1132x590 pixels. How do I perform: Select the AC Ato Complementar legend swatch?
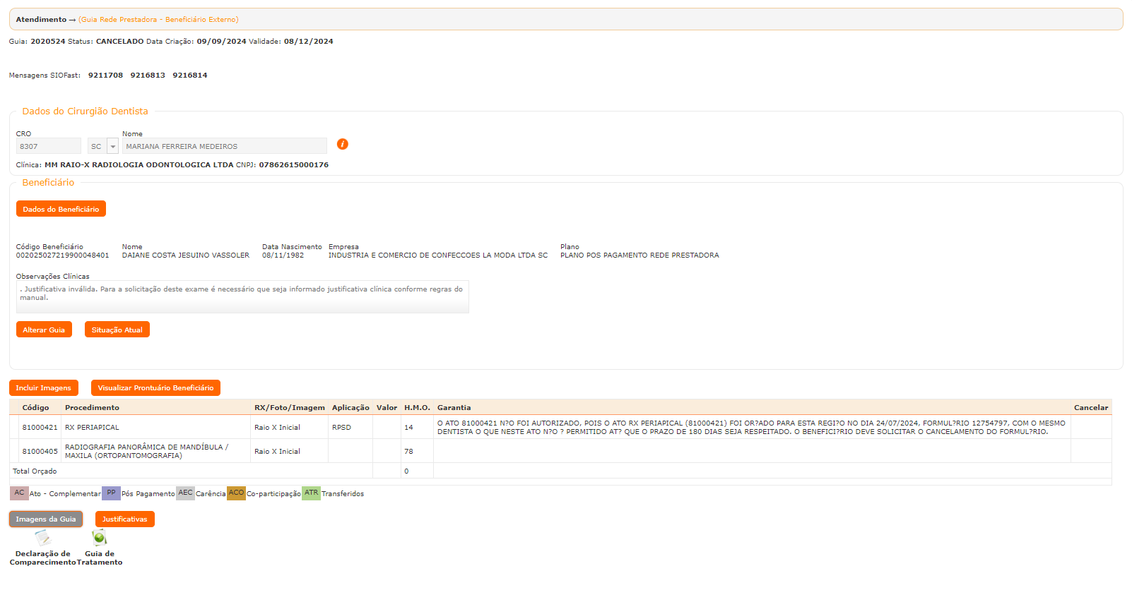click(19, 493)
